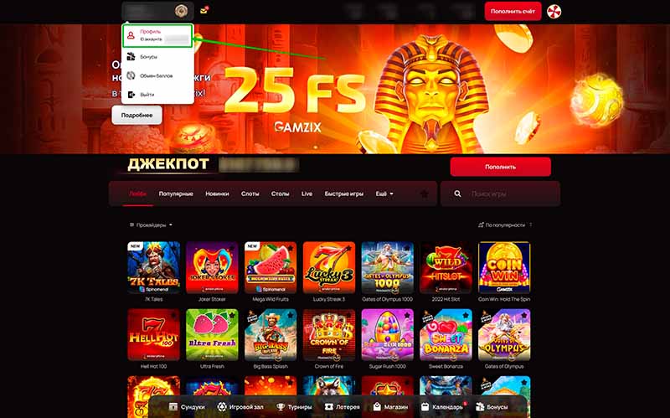670x418 pixels.
Task: Toggle favorite star on Joker Stoker
Action: [x=232, y=248]
